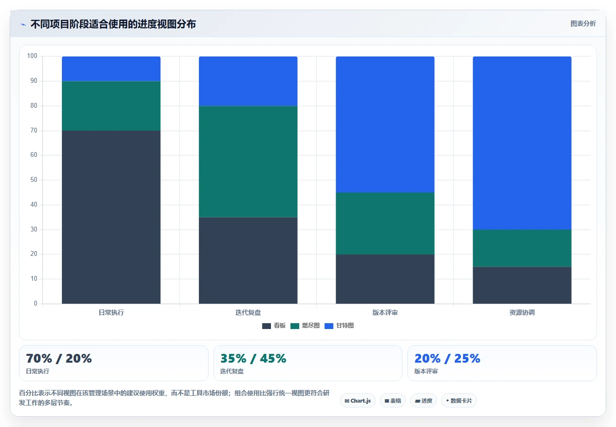Click the 数据卡片 tag chip
Screen dimensions: 616x427
click(x=459, y=401)
